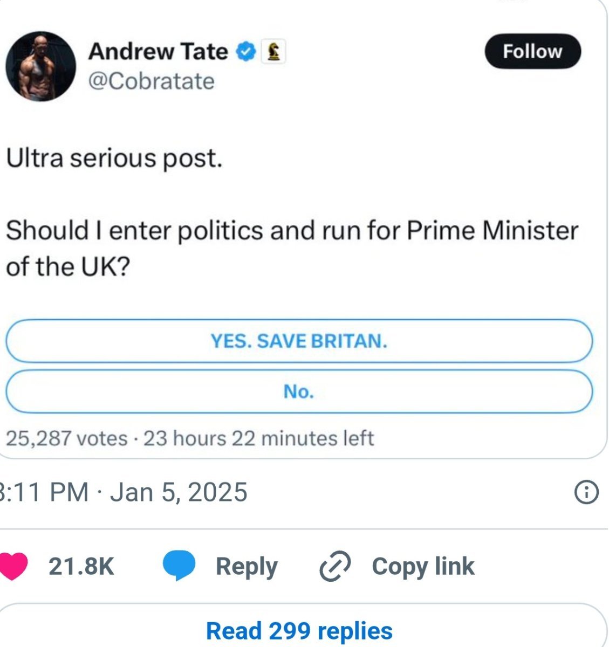Open the Jan 5, 2025 timestamp link
The height and width of the screenshot is (647, 609).
[124, 492]
